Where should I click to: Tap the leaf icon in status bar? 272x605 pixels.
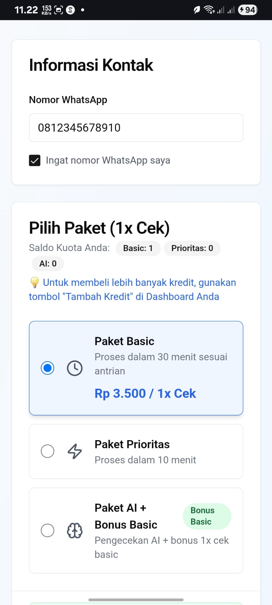(x=197, y=10)
